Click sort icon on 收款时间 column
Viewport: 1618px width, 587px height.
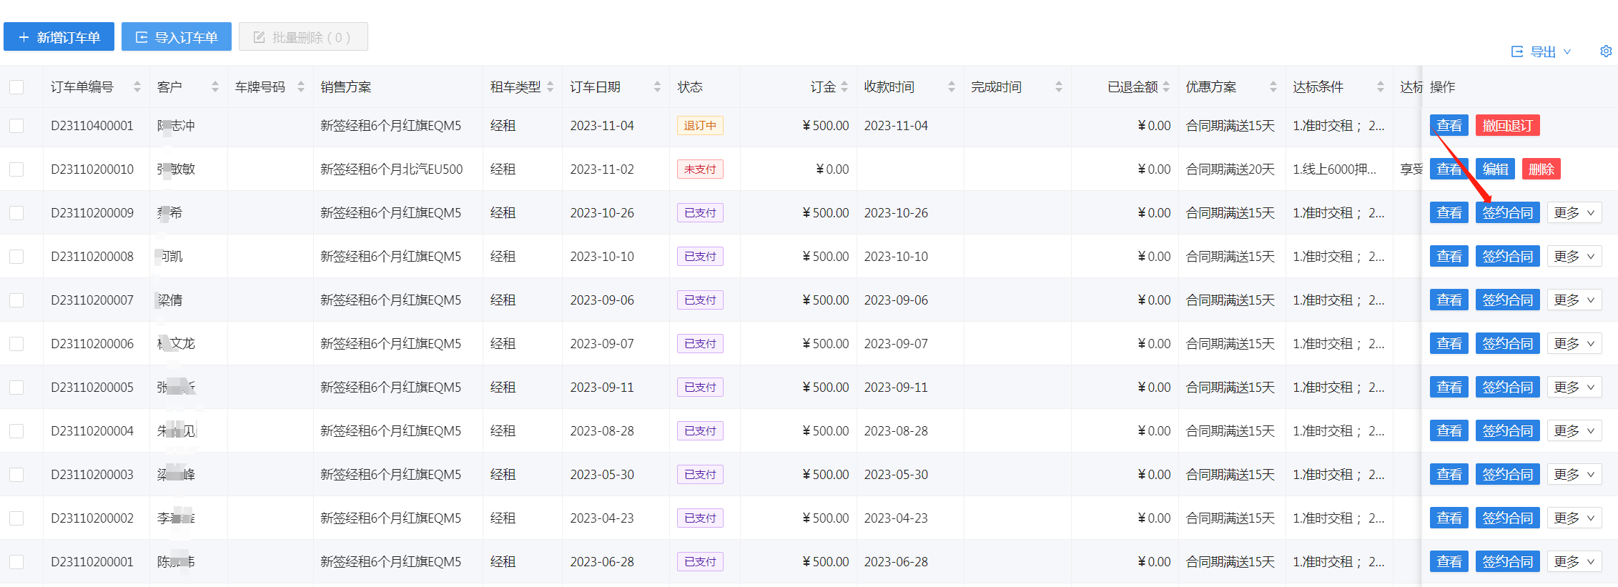tap(951, 87)
